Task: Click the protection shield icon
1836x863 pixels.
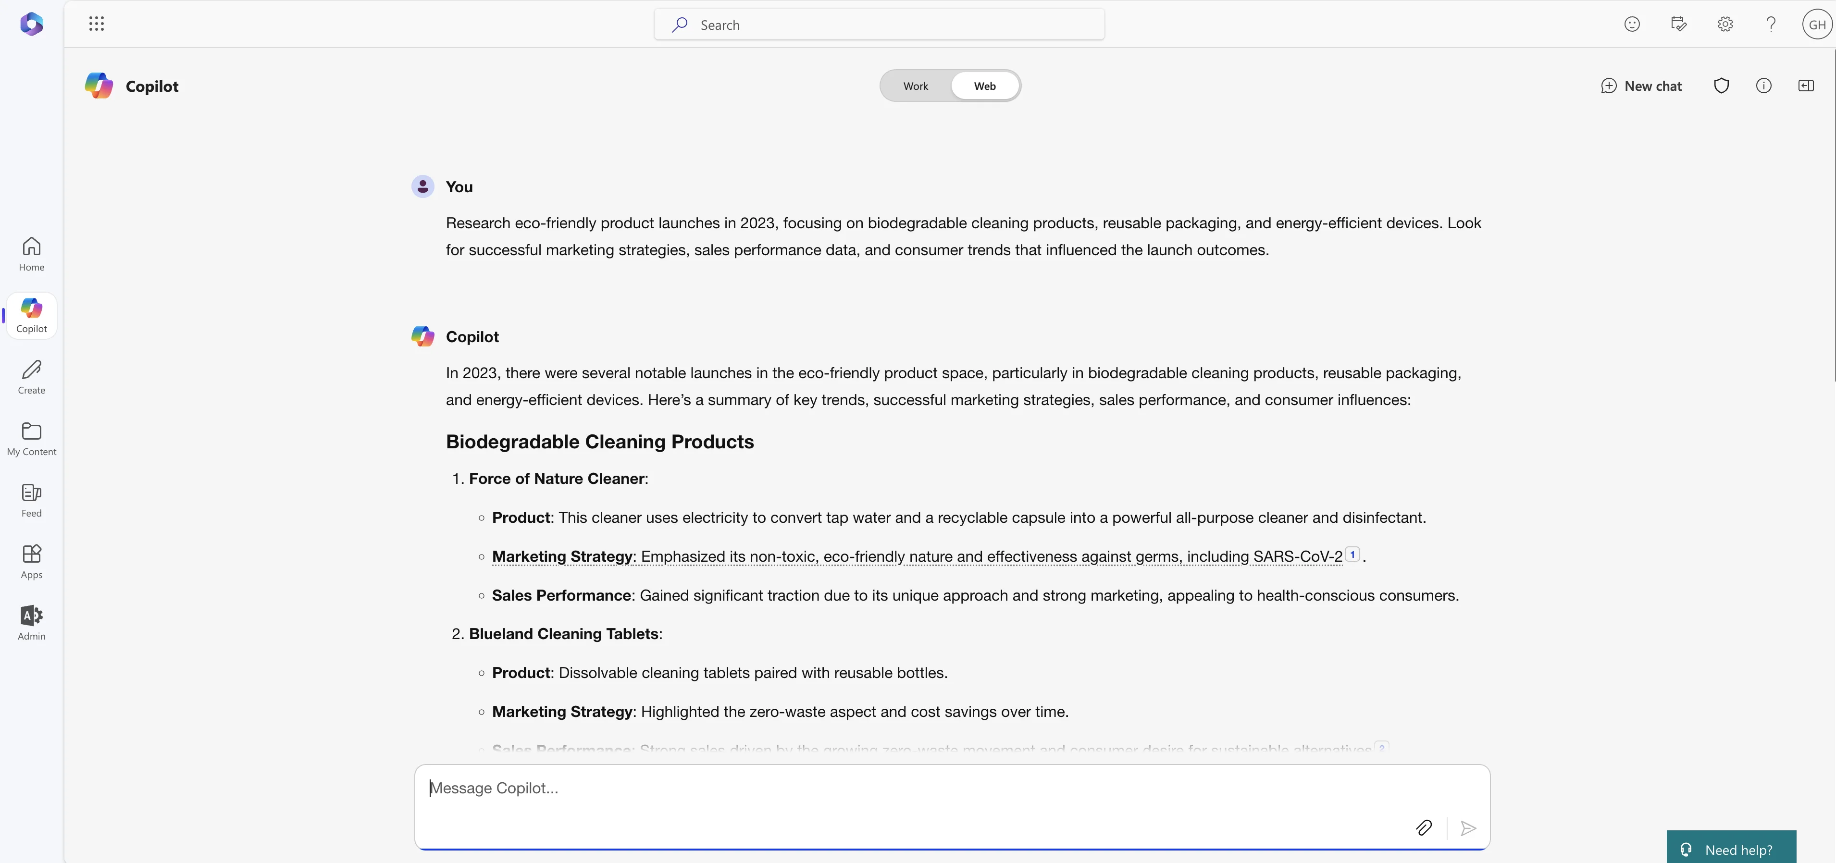Action: [1721, 86]
